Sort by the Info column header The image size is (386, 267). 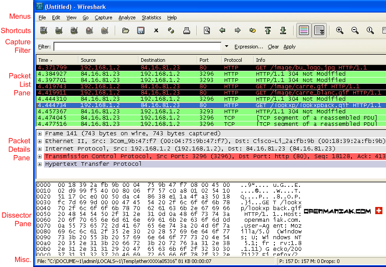(x=320, y=60)
